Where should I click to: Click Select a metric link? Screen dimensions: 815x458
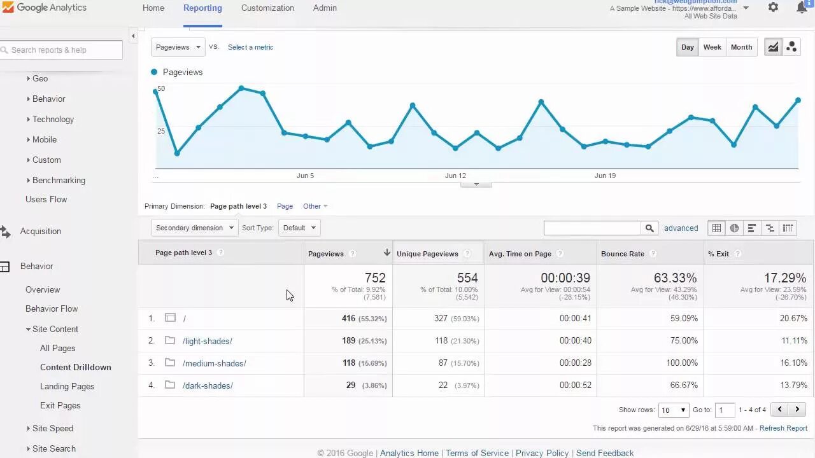(x=250, y=47)
